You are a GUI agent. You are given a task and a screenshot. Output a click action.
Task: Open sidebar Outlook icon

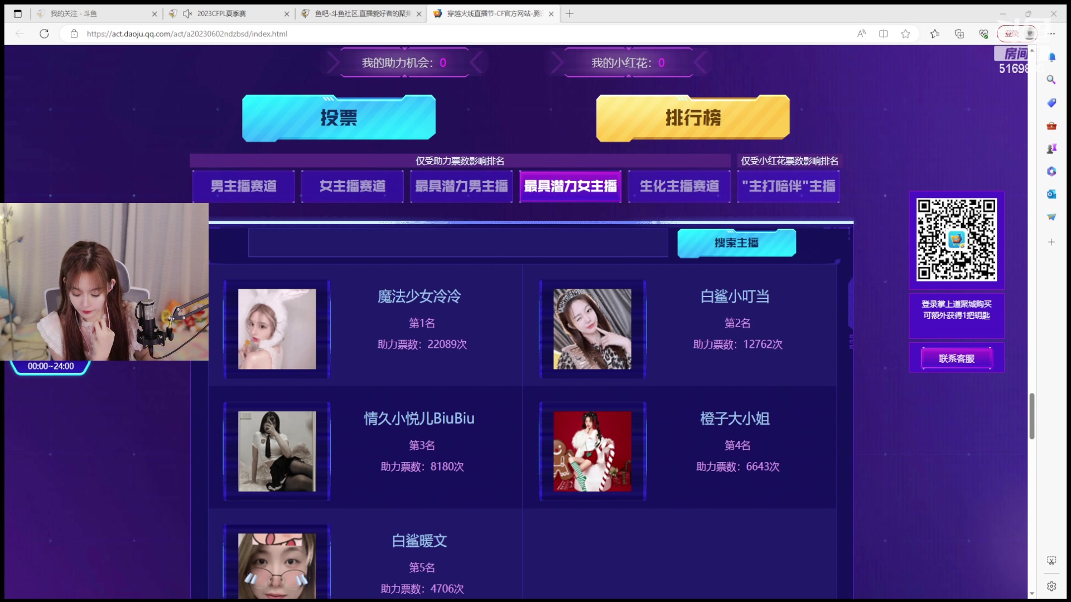pyautogui.click(x=1051, y=194)
